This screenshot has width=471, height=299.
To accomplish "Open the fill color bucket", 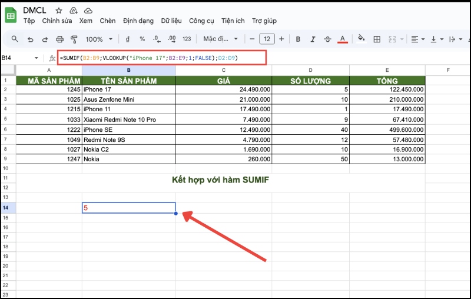I will click(x=361, y=39).
